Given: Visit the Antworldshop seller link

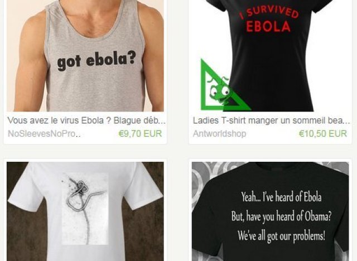Looking at the screenshot, I should coord(219,134).
